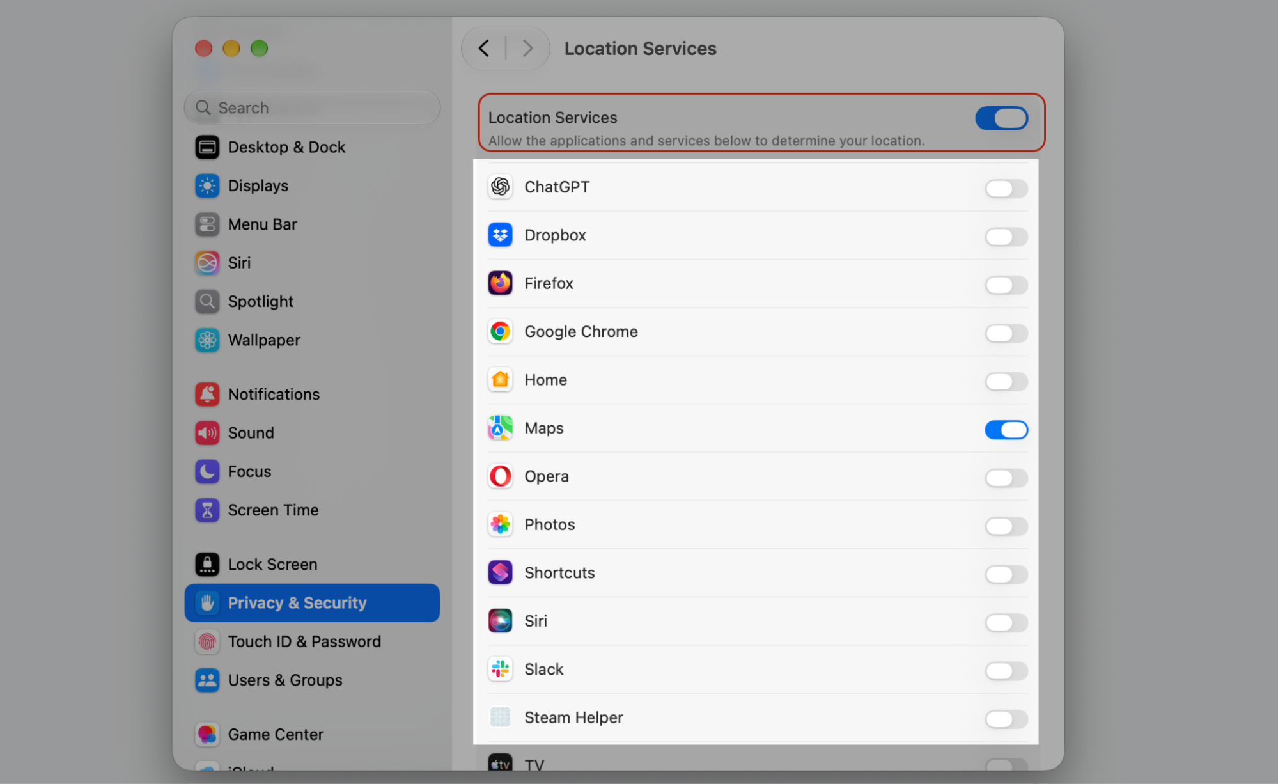Enable location access for ChatGPT
The height and width of the screenshot is (784, 1278).
click(x=1006, y=189)
